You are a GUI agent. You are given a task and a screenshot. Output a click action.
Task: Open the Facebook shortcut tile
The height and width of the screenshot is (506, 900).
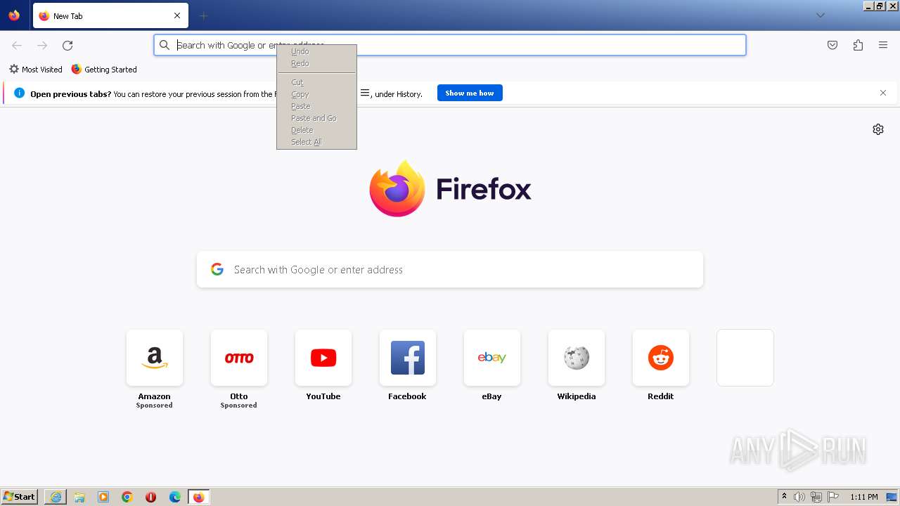[408, 358]
